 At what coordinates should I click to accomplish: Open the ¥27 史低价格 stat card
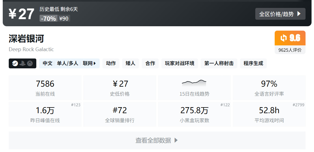point(120,88)
